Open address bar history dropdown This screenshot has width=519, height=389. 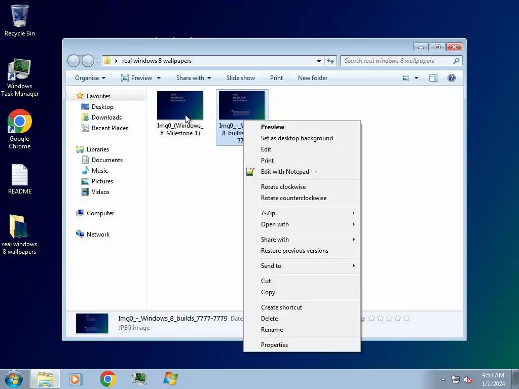click(x=319, y=61)
